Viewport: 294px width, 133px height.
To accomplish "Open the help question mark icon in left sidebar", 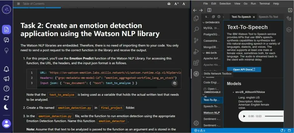I will tap(6, 88).
